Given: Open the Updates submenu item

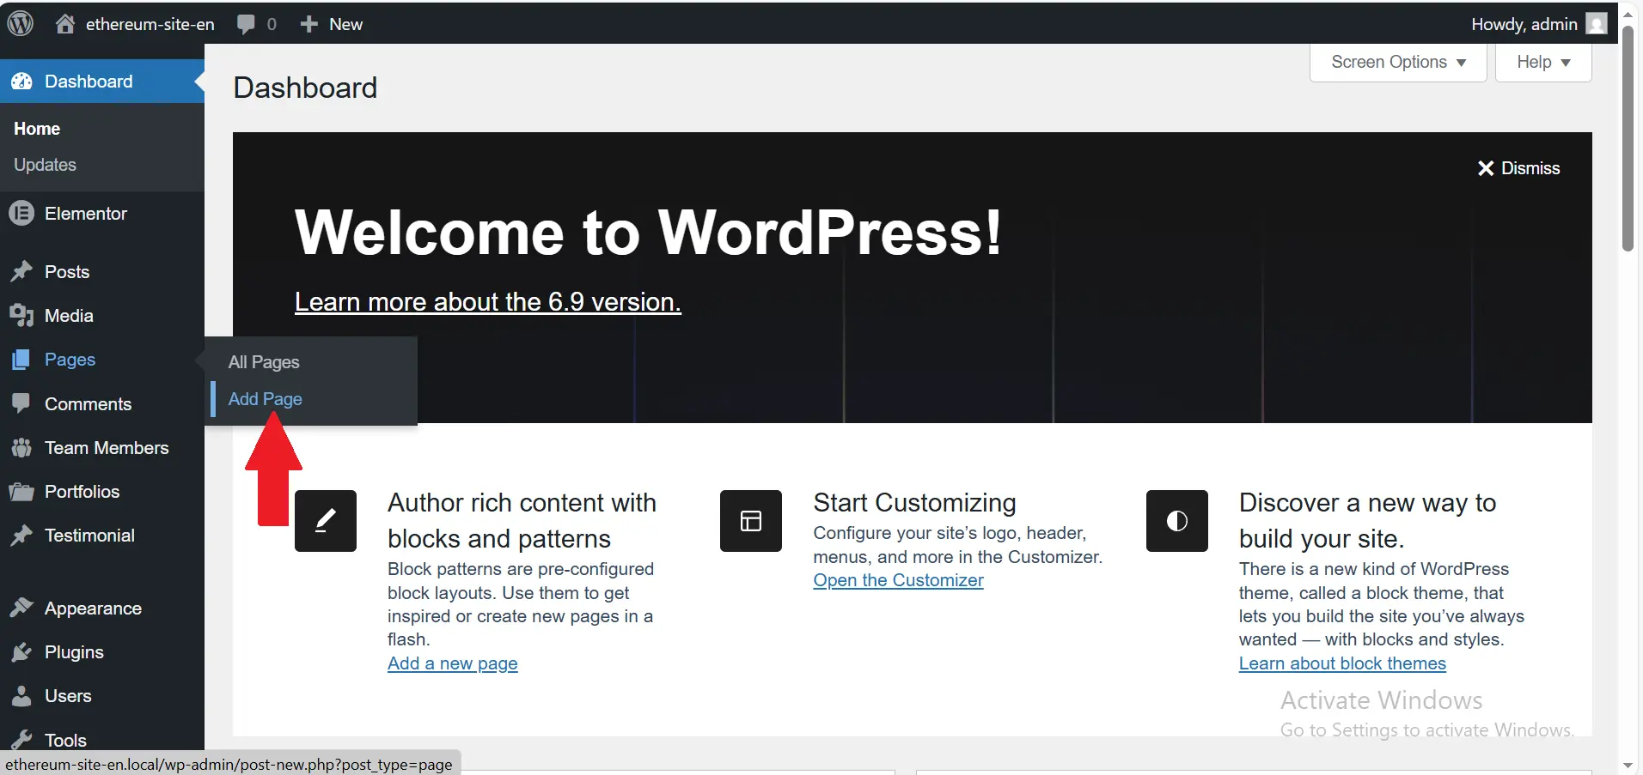Looking at the screenshot, I should pyautogui.click(x=45, y=165).
